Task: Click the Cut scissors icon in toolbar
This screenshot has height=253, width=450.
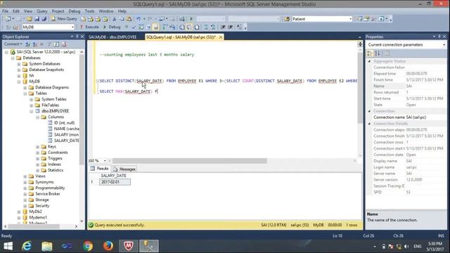Action: point(114,19)
